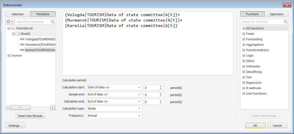This screenshot has height=134, width=294.
Task: Click the functions search magnifier icon
Action: pos(286,21)
